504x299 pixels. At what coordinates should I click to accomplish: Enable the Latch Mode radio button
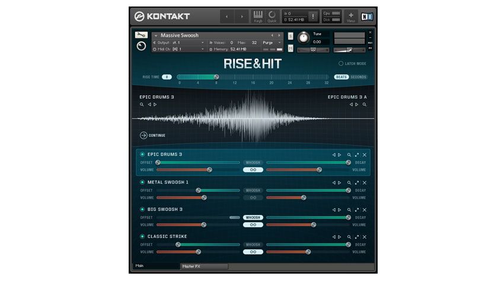341,63
